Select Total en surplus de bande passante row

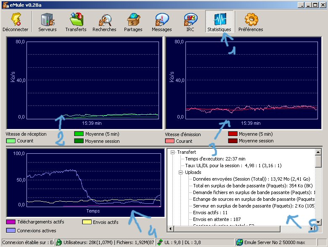click(x=253, y=186)
